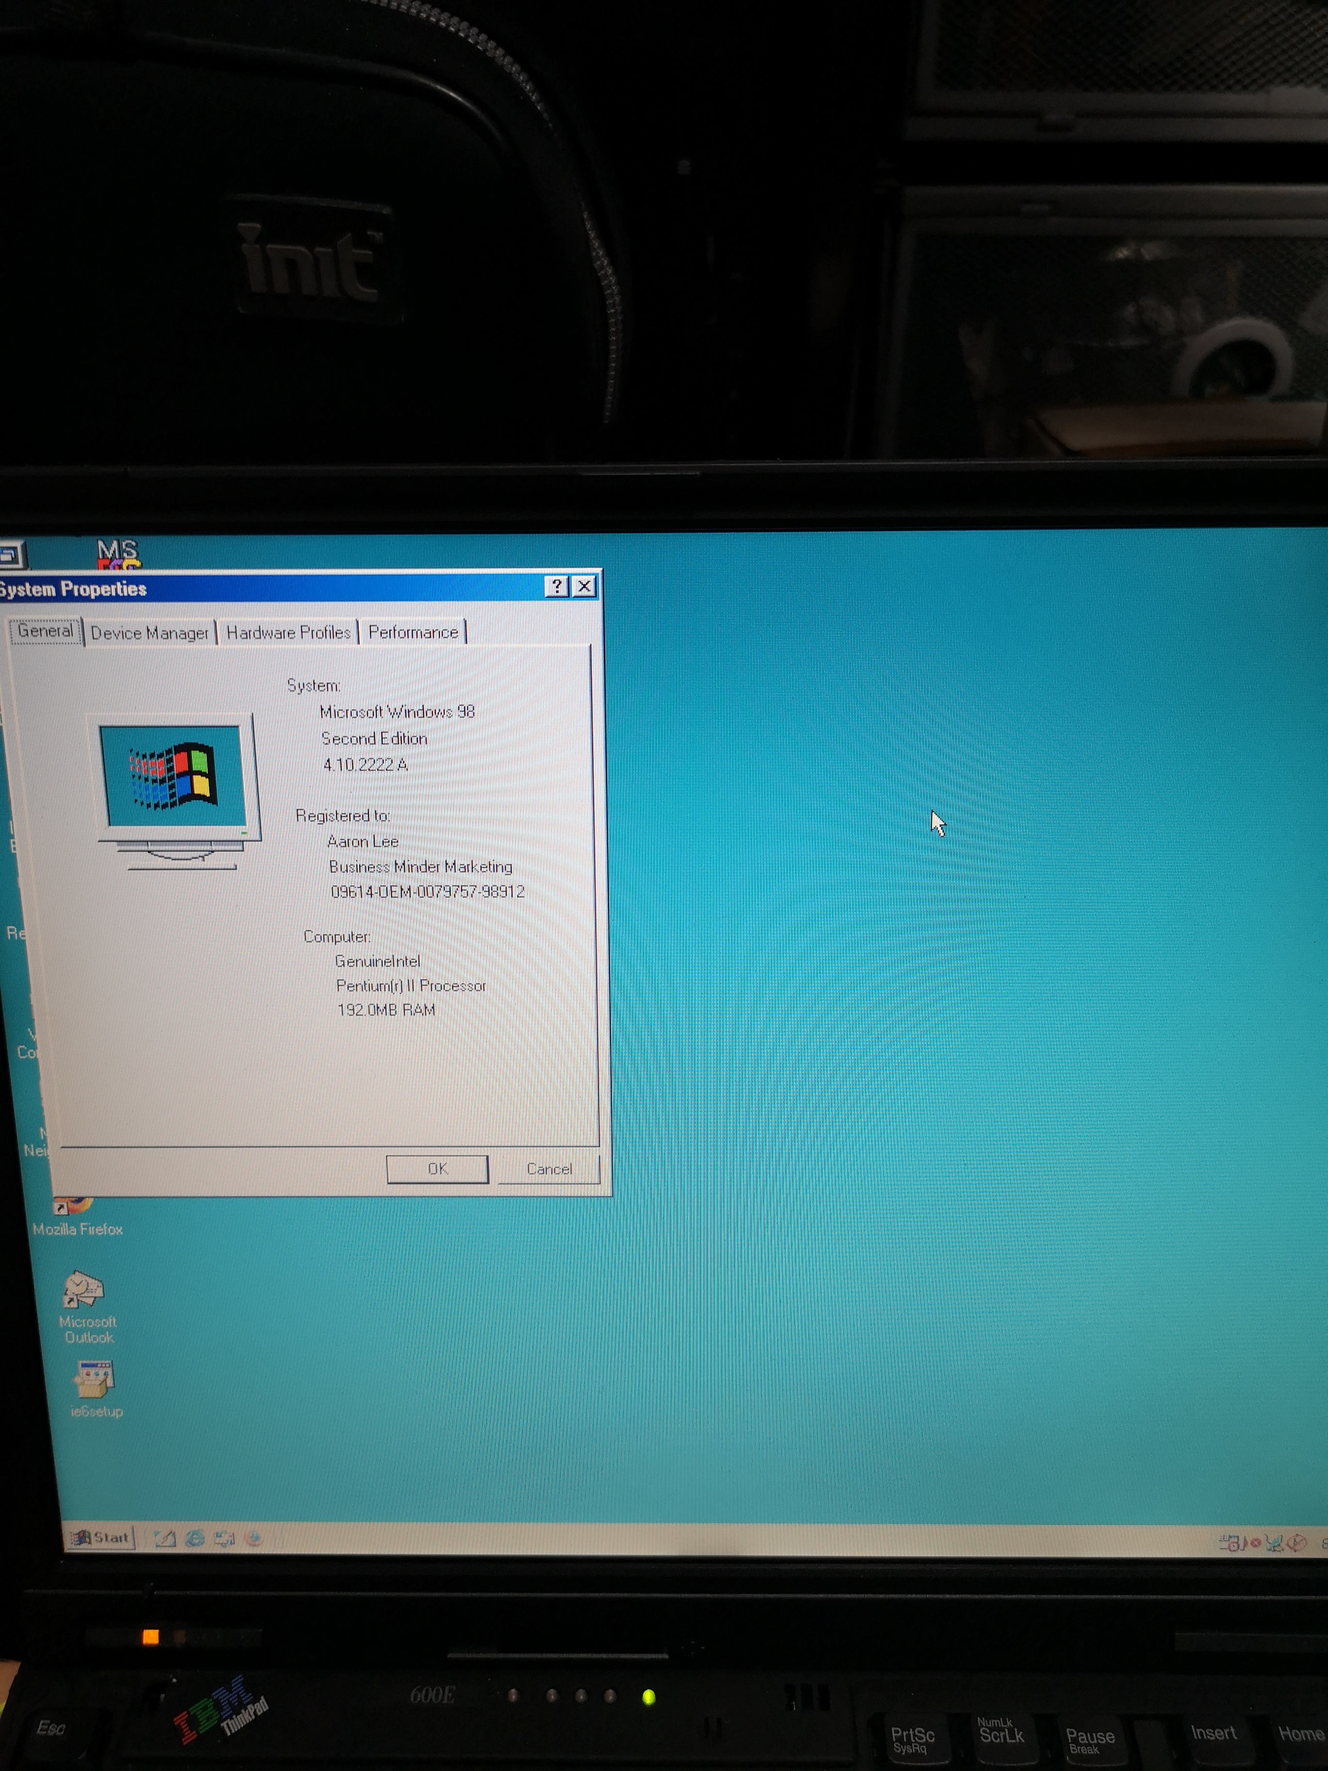Click the red circle system tray icon
This screenshot has width=1328, height=1771.
coord(1255,1542)
